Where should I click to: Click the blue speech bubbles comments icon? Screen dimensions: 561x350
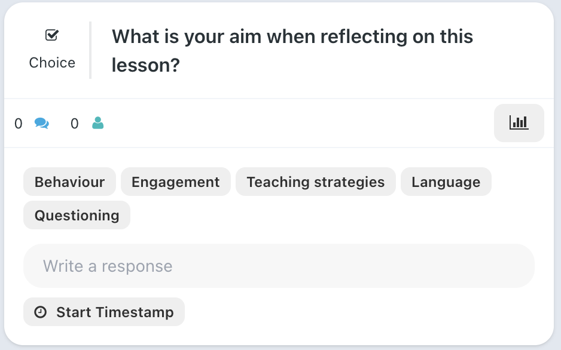pos(42,123)
